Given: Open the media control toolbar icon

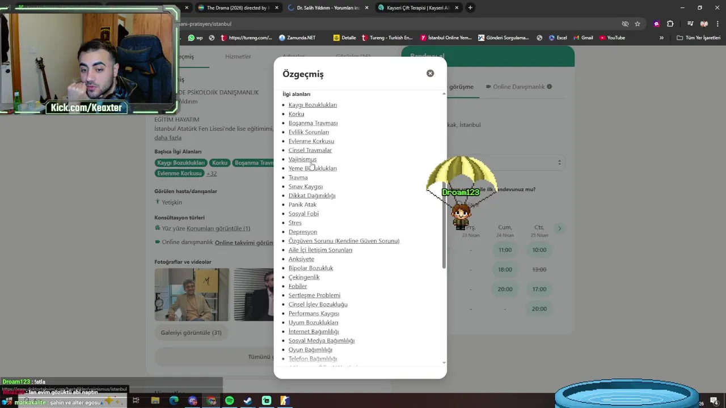Looking at the screenshot, I should tap(690, 24).
